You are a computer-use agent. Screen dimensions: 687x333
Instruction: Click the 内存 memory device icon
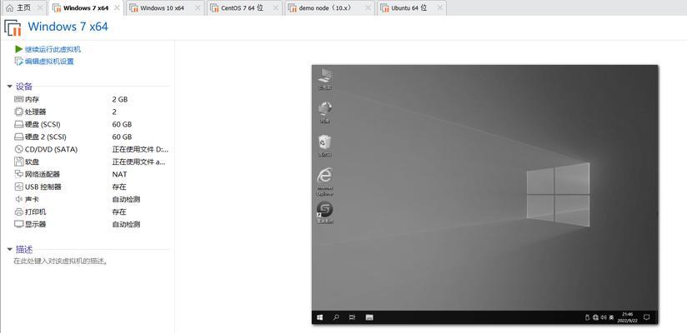pos(19,99)
